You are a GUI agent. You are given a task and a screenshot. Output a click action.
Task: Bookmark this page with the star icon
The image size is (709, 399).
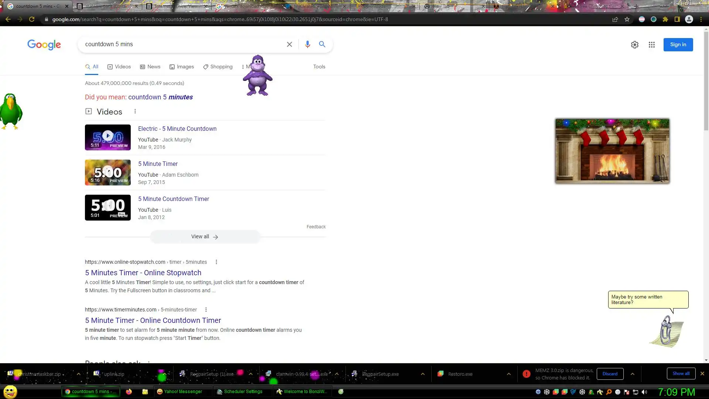[627, 19]
